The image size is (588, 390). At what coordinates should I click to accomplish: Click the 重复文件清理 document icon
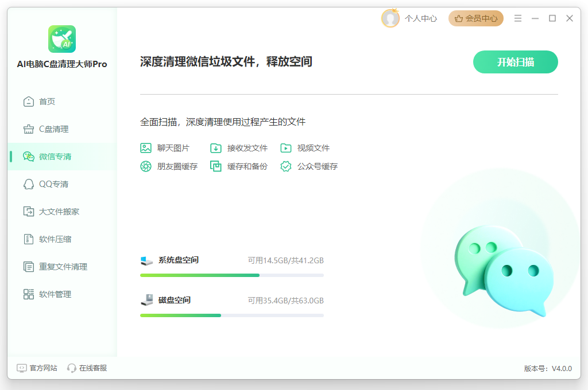[29, 267]
